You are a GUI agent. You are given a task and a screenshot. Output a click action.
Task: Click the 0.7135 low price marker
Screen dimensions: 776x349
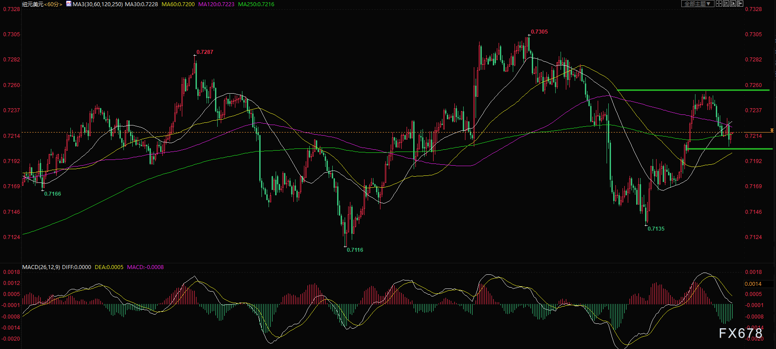tap(656, 229)
